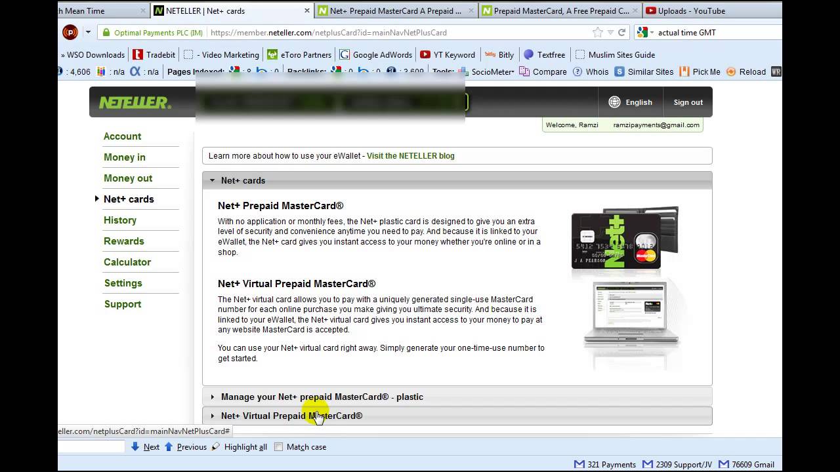Click the NETELLER logo
This screenshot has height=472, width=840.
tap(135, 102)
